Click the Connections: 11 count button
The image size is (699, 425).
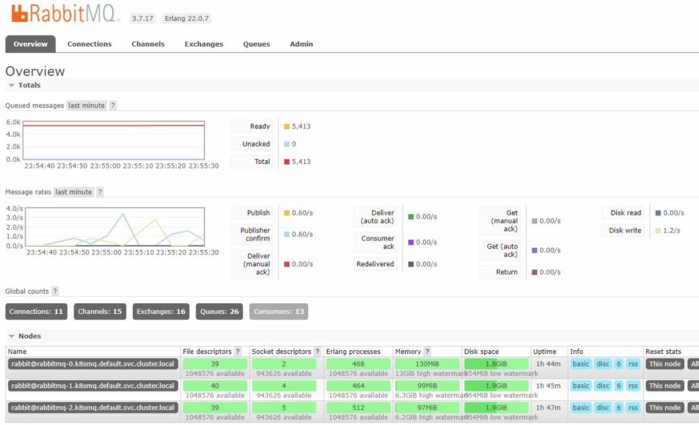point(36,311)
